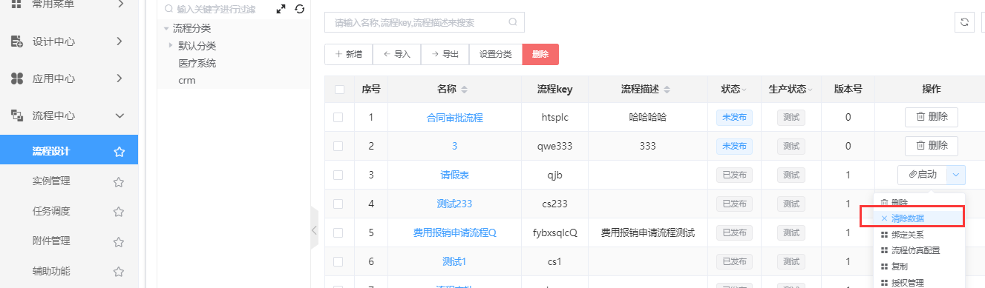Delete the 合同审批流程 row via 删除 button
The width and height of the screenshot is (985, 288).
932,117
